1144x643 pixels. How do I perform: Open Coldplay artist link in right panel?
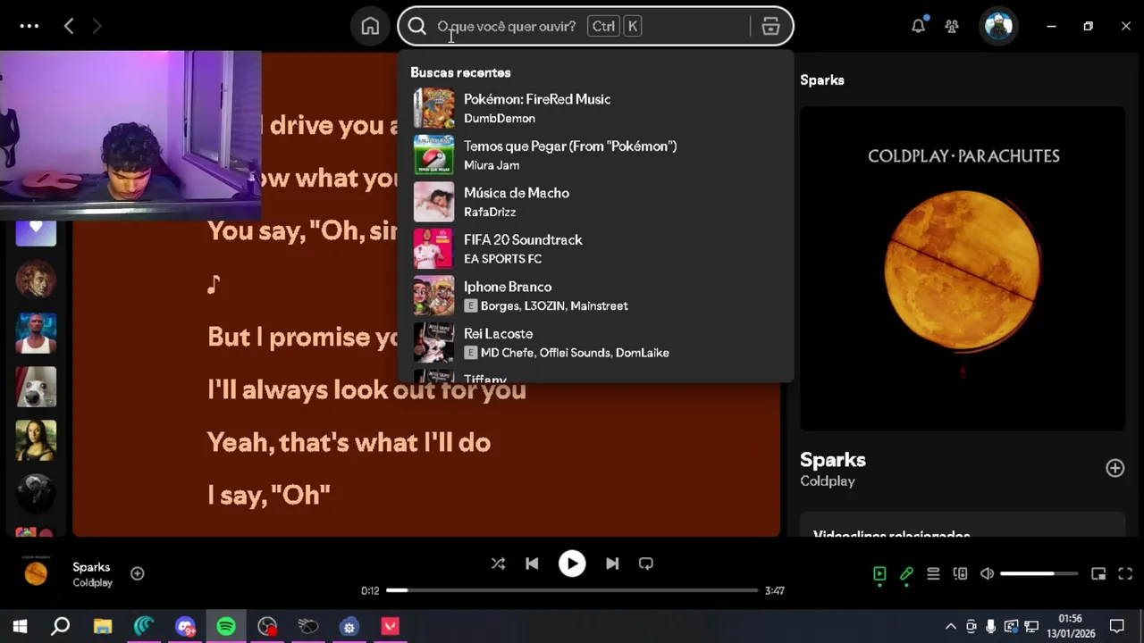click(x=828, y=481)
